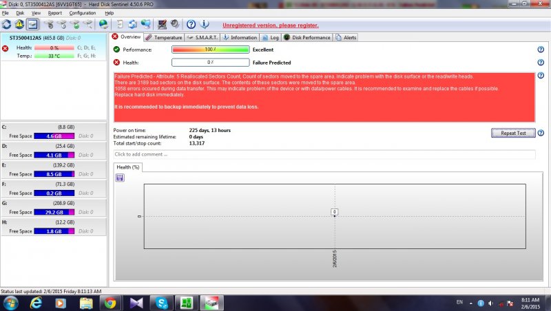Viewport: 551px width, 311px height.
Task: Click the Repeat Test button
Action: (x=513, y=133)
